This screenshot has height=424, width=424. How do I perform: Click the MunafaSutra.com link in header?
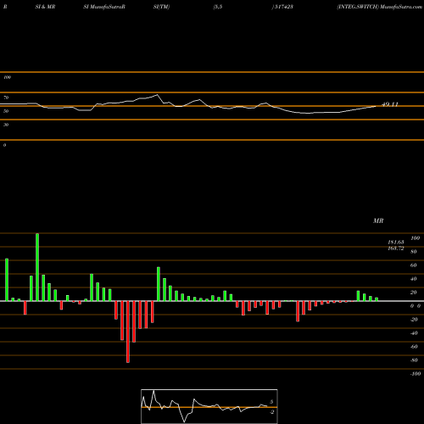[x=401, y=7]
